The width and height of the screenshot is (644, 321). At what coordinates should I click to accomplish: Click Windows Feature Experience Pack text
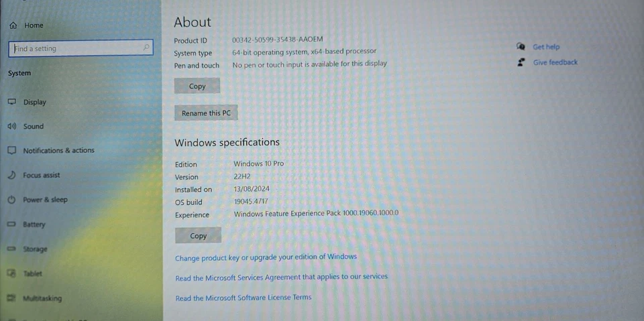[316, 214]
